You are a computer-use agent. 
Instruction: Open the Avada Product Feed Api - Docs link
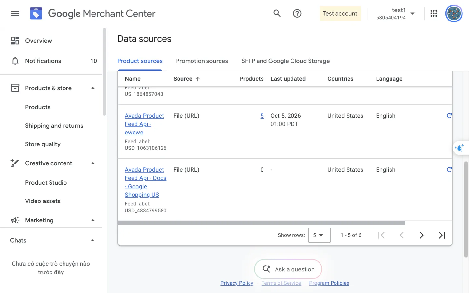pos(146,182)
